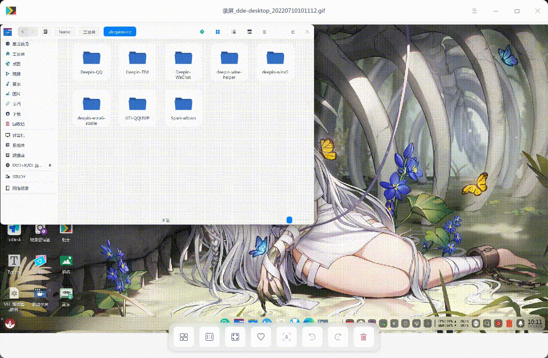The width and height of the screenshot is (548, 358).
Task: Rotate the image counterclockwise
Action: [x=312, y=337]
